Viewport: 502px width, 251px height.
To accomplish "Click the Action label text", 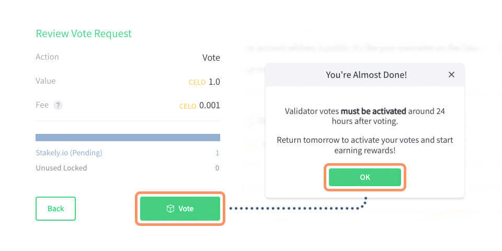I will coord(47,57).
